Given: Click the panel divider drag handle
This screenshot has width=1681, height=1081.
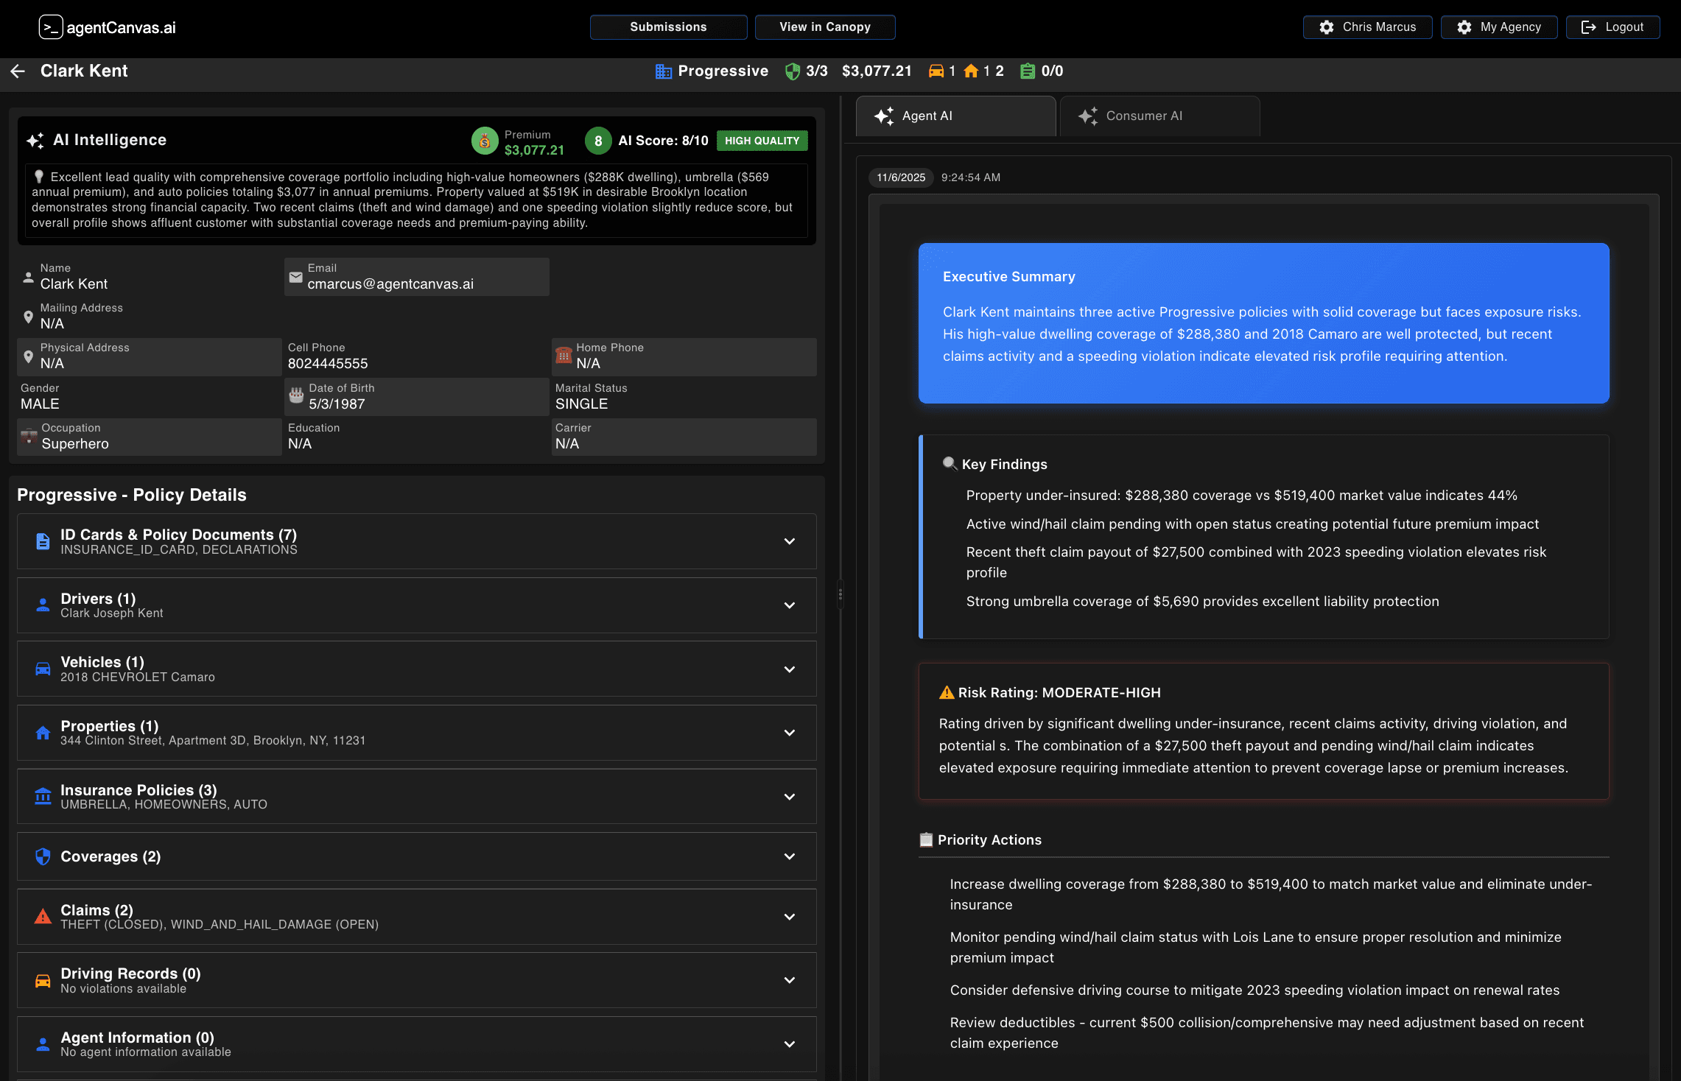Looking at the screenshot, I should (840, 594).
